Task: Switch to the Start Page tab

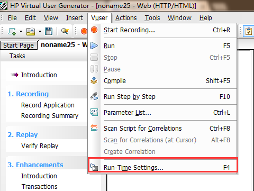Action: 19,46
